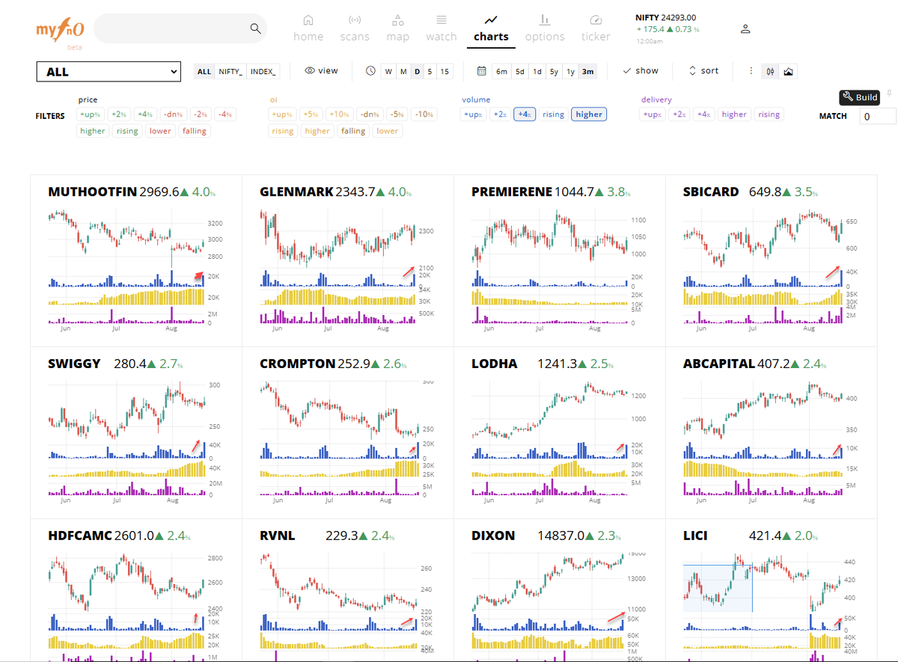Open the GLENMARK chart title
The width and height of the screenshot is (898, 662).
[x=296, y=191]
